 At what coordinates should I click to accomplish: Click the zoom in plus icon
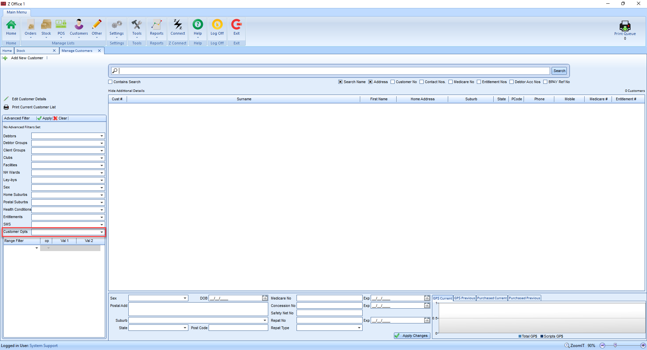[643, 346]
